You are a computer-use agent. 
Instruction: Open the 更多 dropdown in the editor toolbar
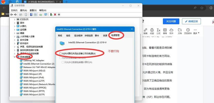(x=196, y=31)
